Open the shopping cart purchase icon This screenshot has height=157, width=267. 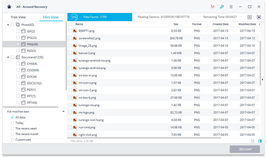pyautogui.click(x=213, y=7)
